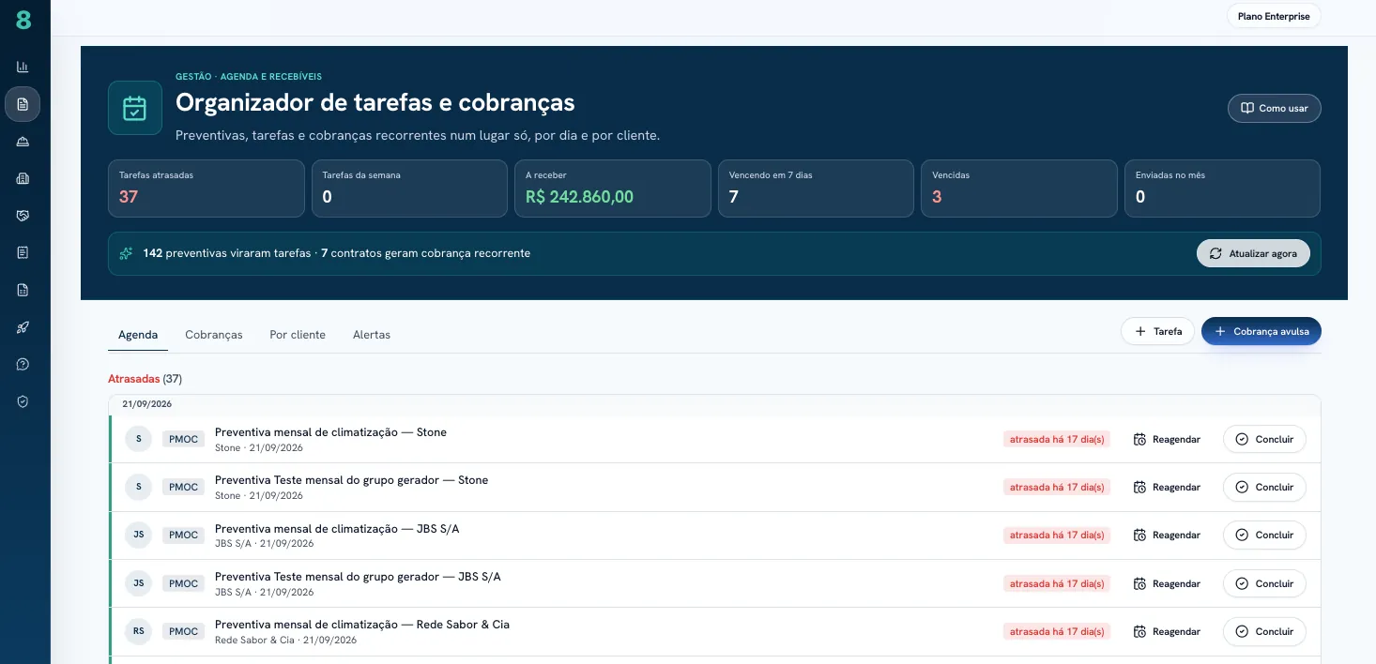Click the A receber R$ 242.860,00 card
The height and width of the screenshot is (664, 1376).
(613, 189)
